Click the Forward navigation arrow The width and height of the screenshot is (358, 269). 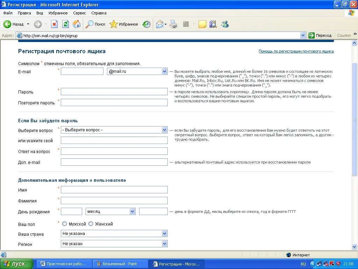coord(38,24)
